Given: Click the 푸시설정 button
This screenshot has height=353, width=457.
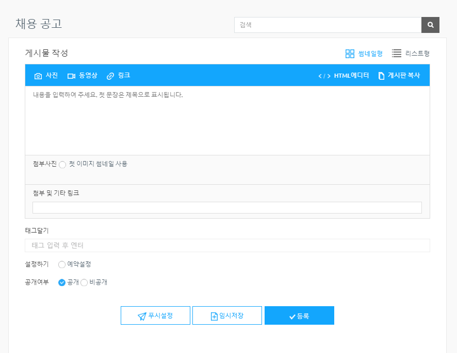Looking at the screenshot, I should point(155,316).
